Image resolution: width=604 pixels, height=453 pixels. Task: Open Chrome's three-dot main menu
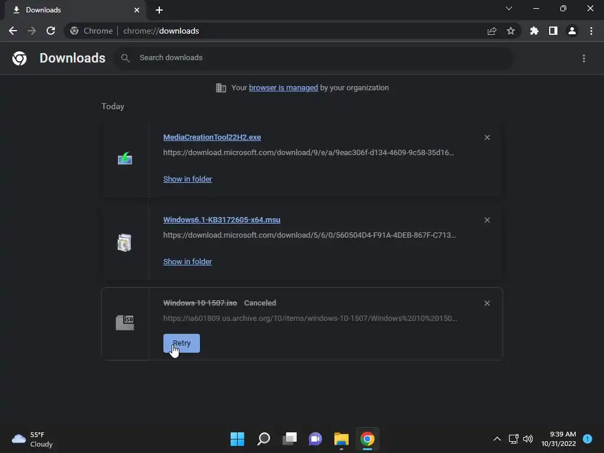(591, 31)
